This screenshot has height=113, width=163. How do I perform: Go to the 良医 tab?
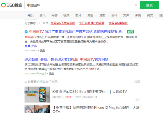pos(90,15)
